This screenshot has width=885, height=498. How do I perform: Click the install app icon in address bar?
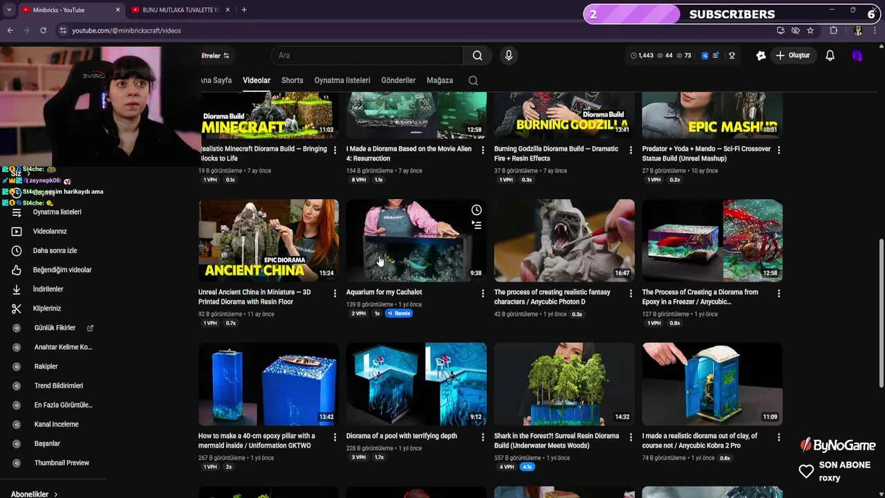tap(781, 30)
